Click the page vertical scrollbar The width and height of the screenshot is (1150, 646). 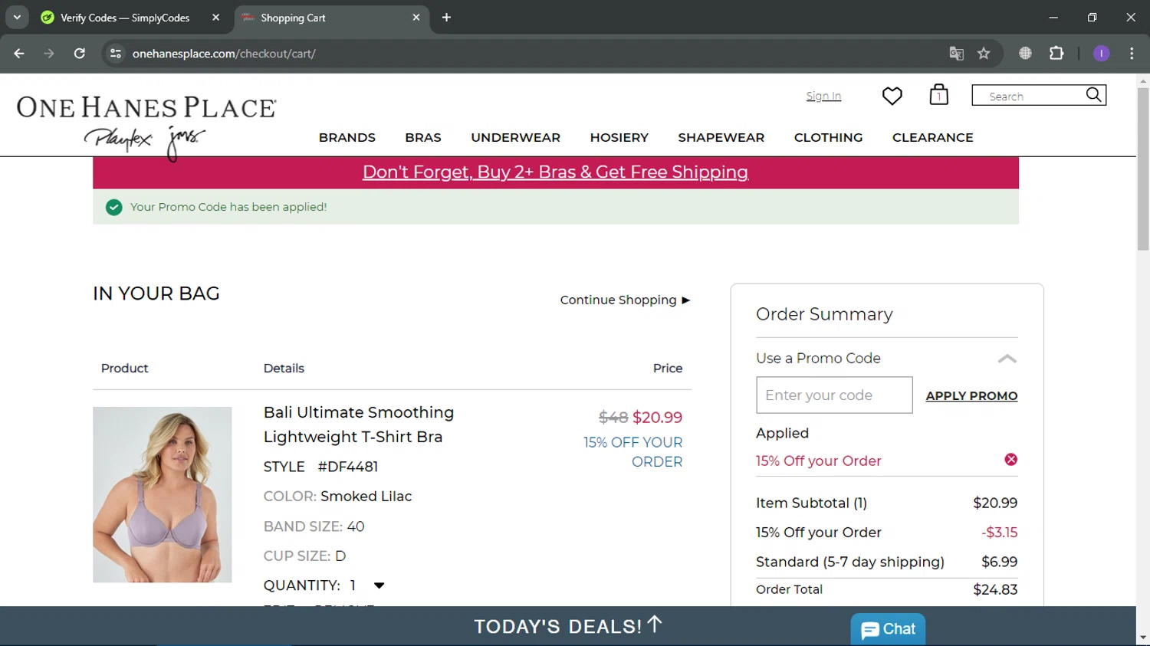1143,169
